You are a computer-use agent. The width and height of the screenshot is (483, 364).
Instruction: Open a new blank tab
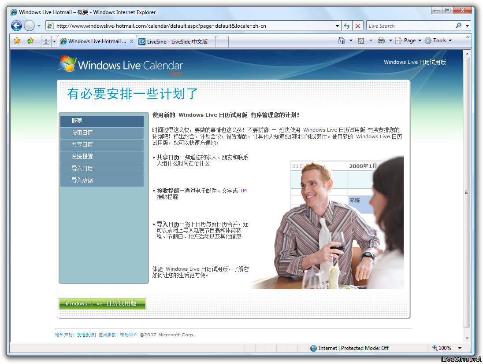(222, 41)
